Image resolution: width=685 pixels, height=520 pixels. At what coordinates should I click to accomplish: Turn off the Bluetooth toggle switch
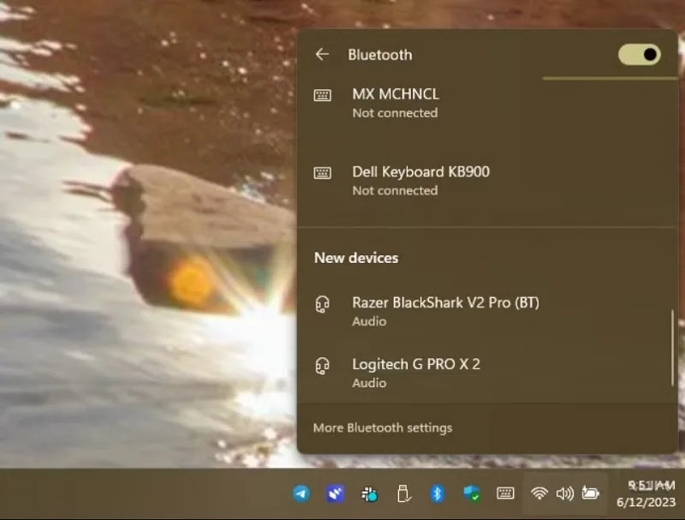point(639,55)
